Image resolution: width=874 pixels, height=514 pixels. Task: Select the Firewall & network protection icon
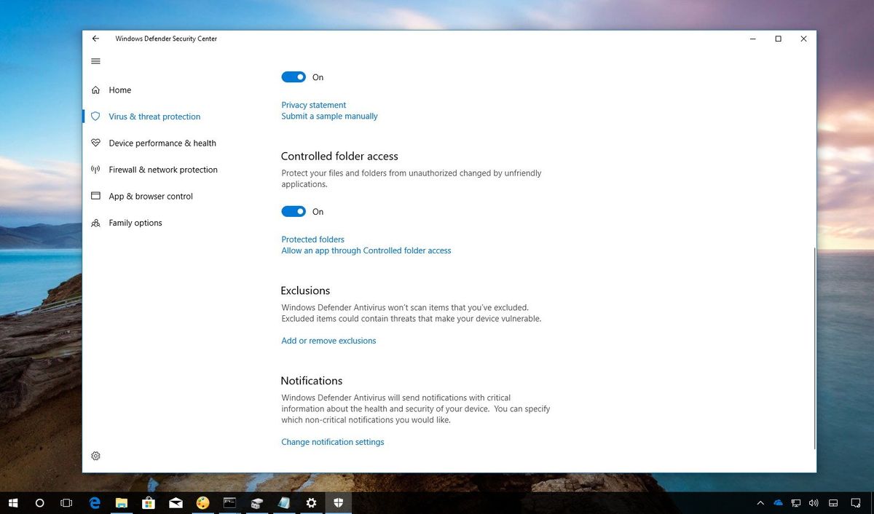click(95, 170)
